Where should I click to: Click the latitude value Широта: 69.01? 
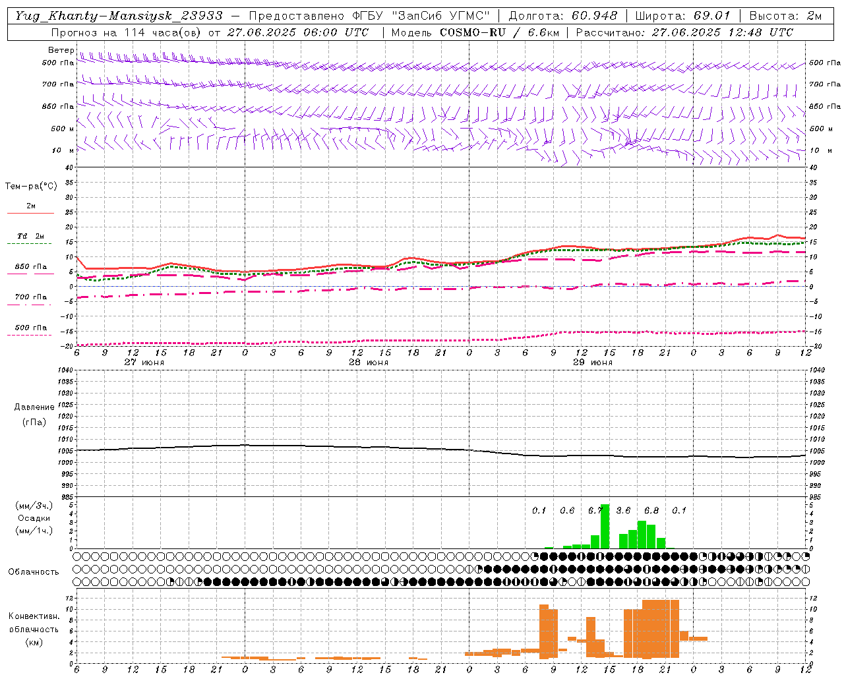pyautogui.click(x=683, y=16)
